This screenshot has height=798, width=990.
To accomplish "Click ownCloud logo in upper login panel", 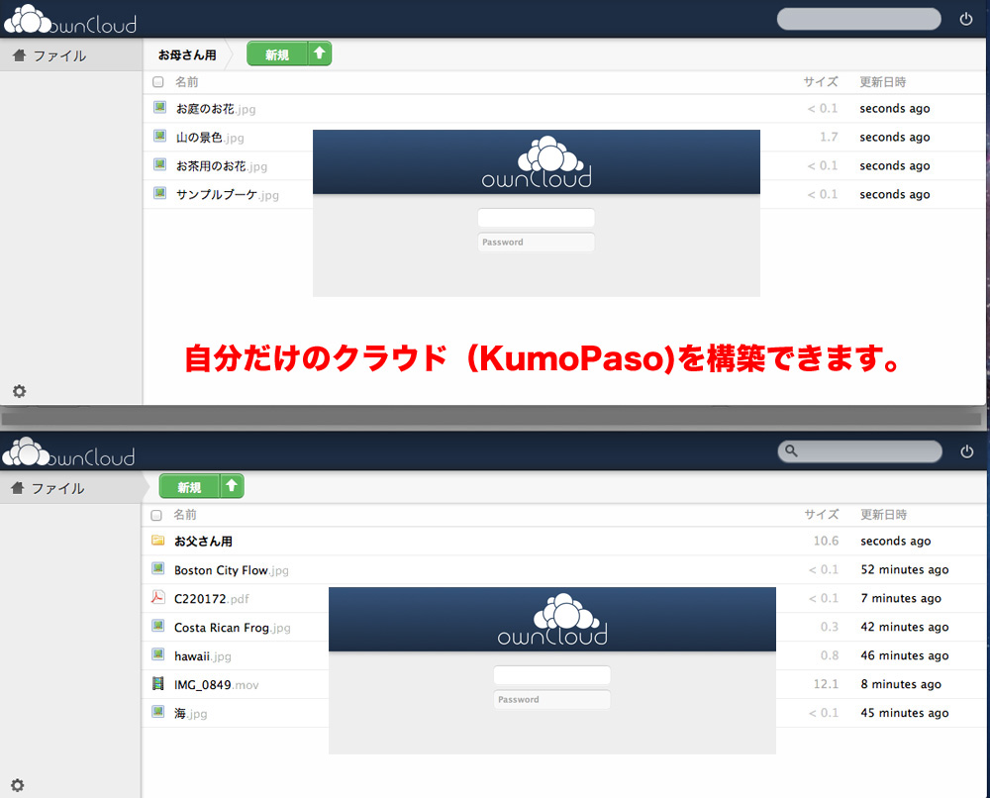I will click(x=537, y=161).
